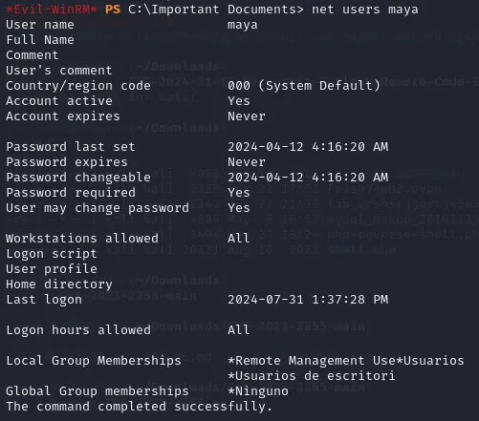
Task: Click 'Workstations allowed' All value
Action: point(239,239)
